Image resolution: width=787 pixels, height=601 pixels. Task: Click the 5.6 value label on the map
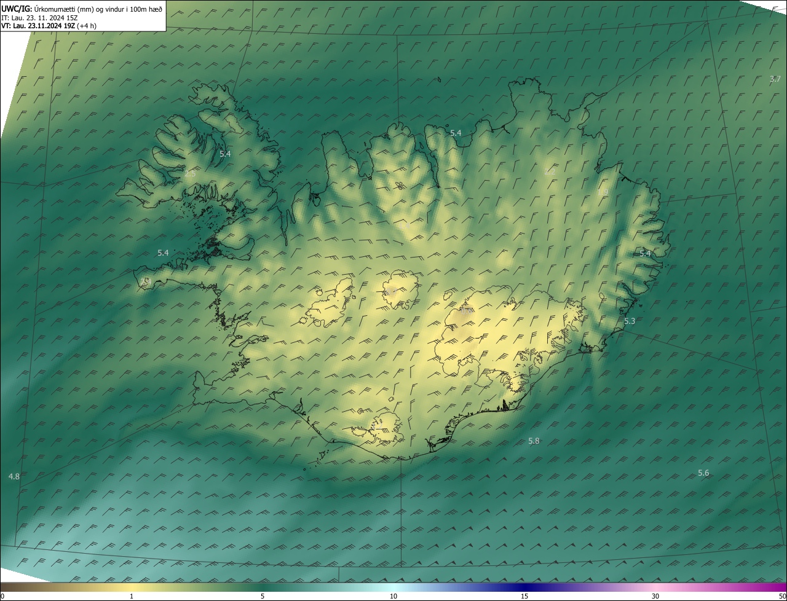[x=703, y=473]
